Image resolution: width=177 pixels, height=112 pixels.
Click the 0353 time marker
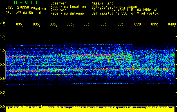point(53,24)
